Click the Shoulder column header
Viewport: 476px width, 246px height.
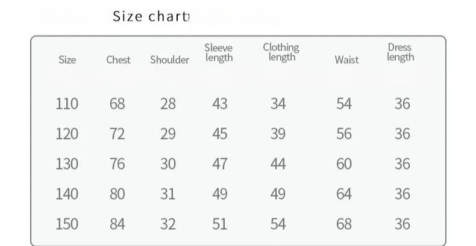pyautogui.click(x=170, y=60)
